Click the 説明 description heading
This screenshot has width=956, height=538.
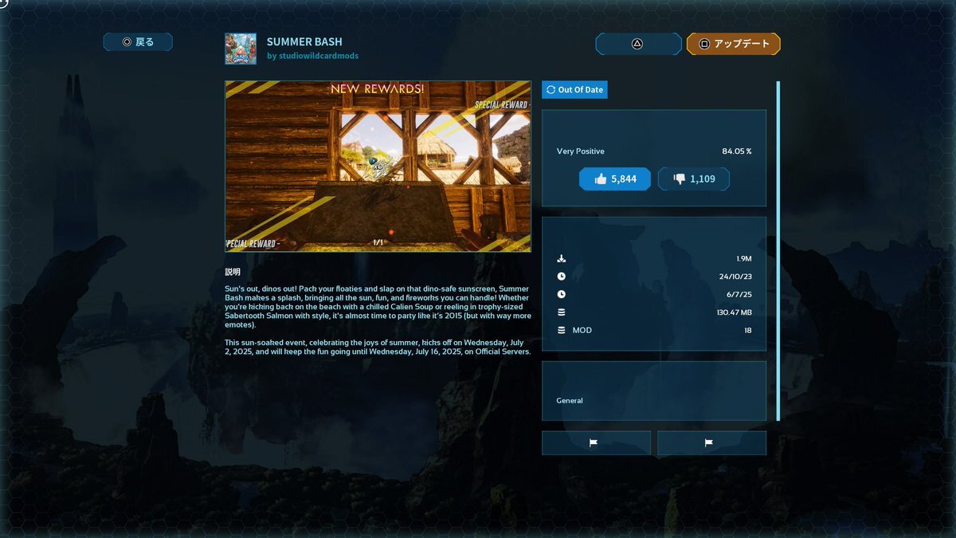pyautogui.click(x=233, y=272)
